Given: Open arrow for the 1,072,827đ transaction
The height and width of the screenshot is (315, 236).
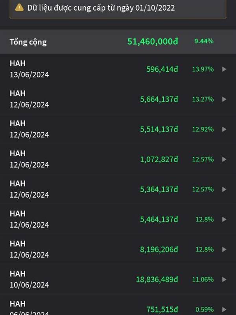Looking at the screenshot, I should click(x=224, y=159).
